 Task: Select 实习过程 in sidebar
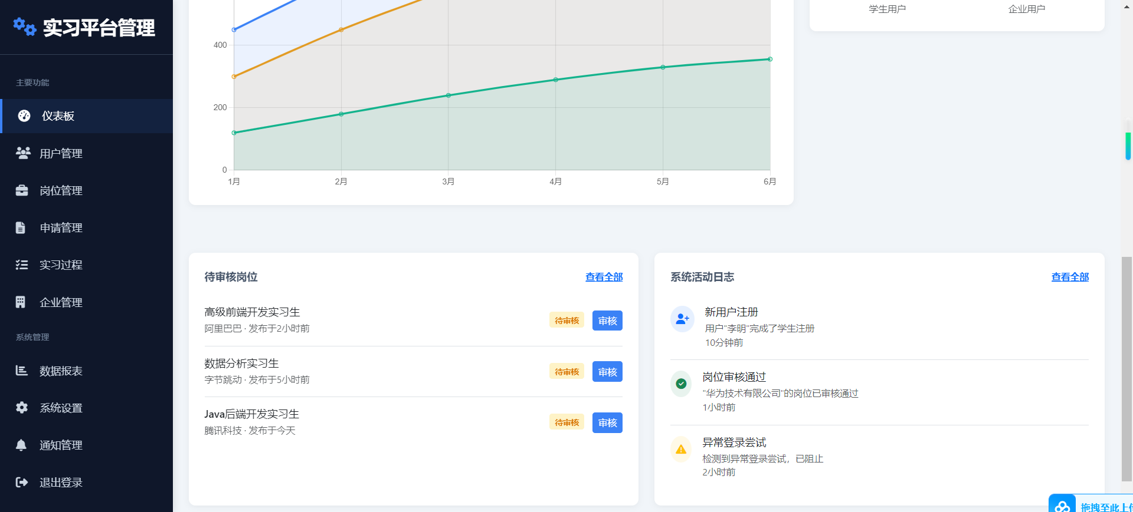tap(86, 265)
